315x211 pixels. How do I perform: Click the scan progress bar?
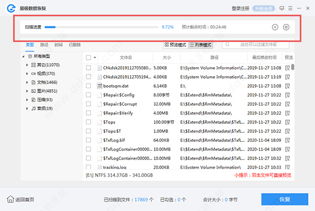pyautogui.click(x=101, y=27)
